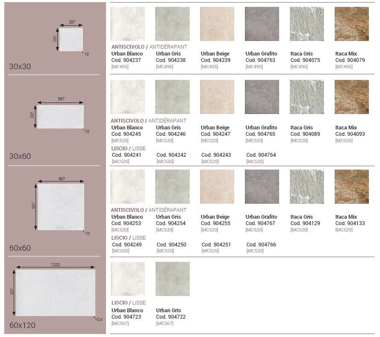The height and width of the screenshot is (337, 380).
Task: Click code 904254 in the 60x60 section
Action: tap(171, 223)
